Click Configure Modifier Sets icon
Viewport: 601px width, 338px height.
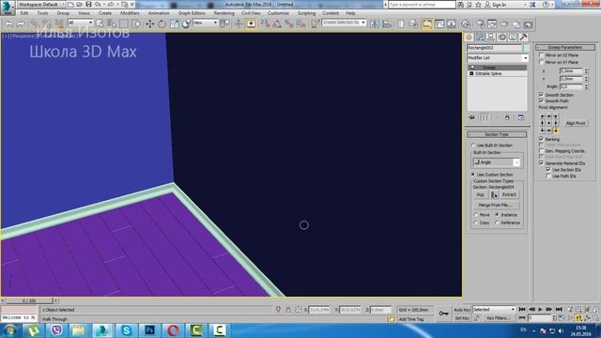pyautogui.click(x=521, y=117)
